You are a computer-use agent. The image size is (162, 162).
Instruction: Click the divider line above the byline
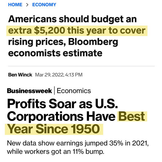[x=81, y=66]
